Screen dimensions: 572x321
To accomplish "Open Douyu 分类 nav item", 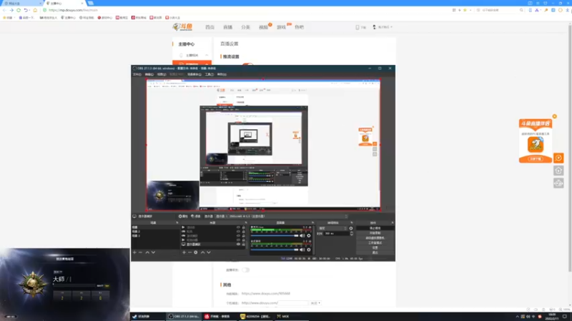I will [x=245, y=27].
